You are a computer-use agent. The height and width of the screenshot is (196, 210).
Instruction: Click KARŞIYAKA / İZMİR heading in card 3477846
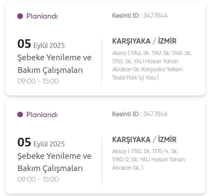[144, 139]
